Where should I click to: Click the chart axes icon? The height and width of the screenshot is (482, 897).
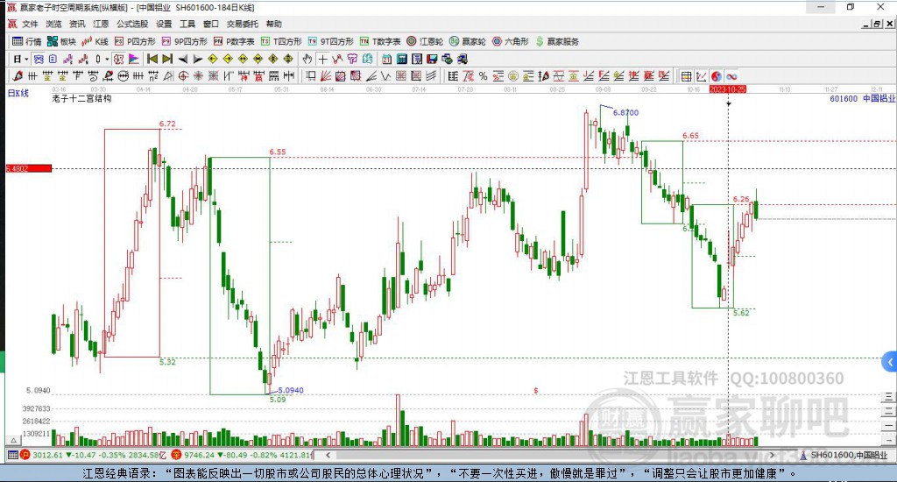702,76
